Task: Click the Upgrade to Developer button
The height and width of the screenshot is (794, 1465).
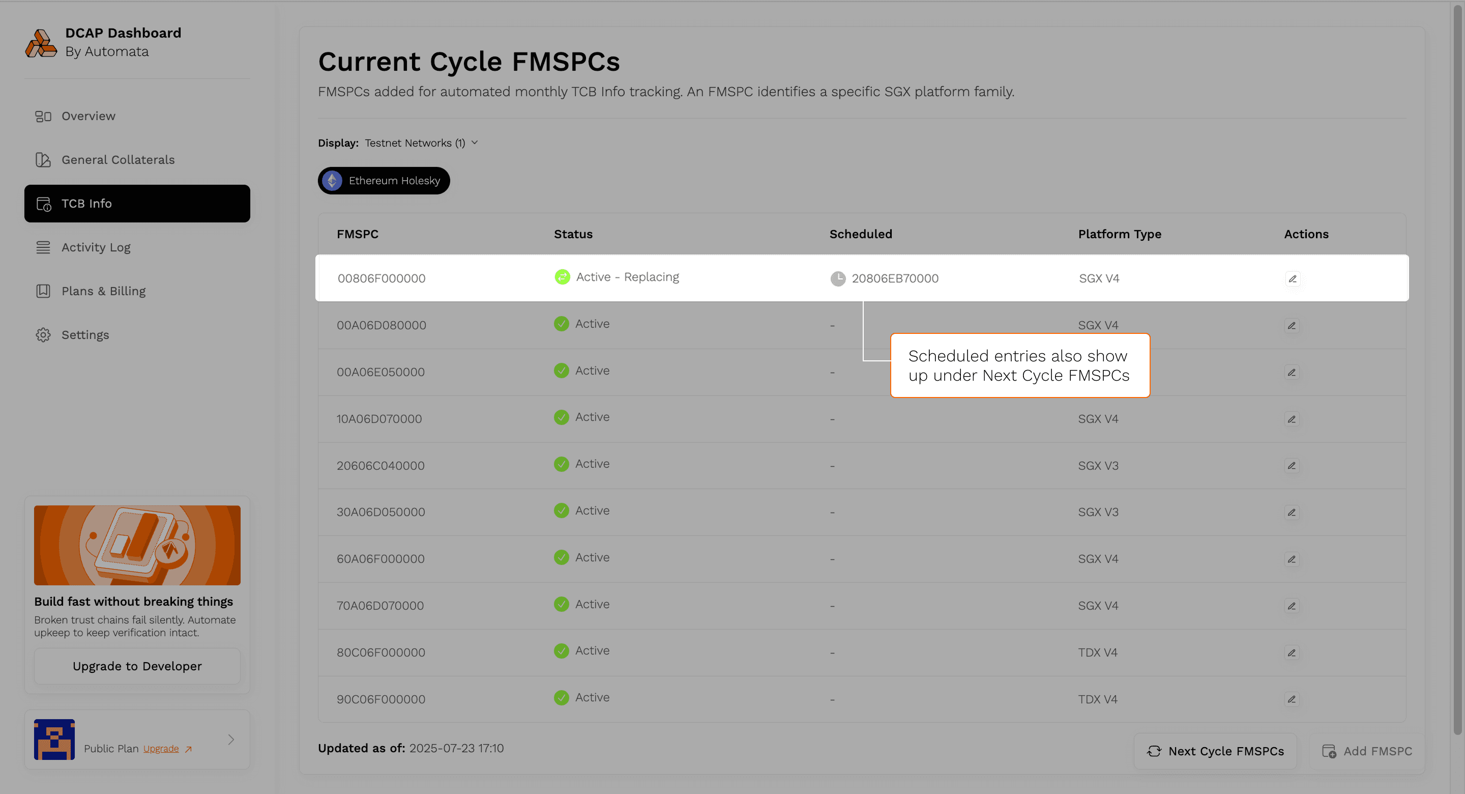Action: tap(136, 666)
